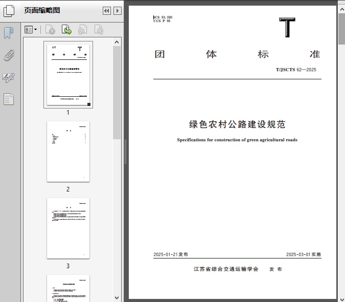Click the single right-arrow panel button

(118, 11)
